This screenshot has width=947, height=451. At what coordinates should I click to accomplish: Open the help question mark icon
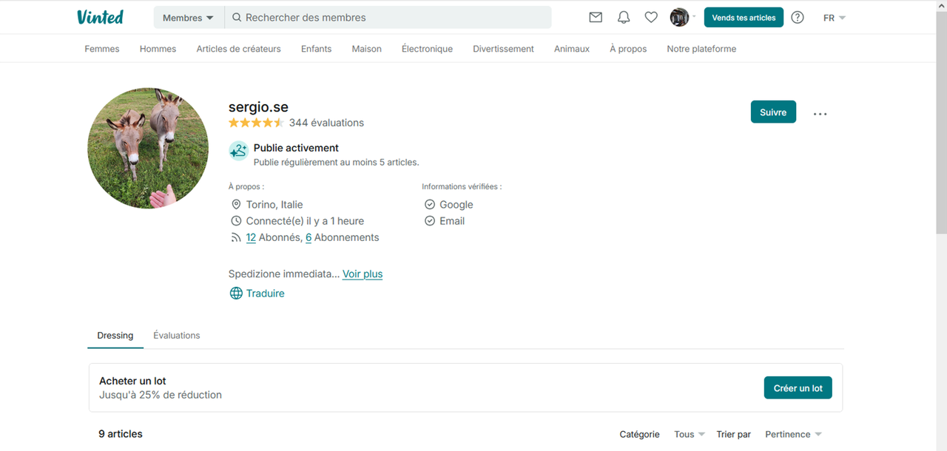798,18
